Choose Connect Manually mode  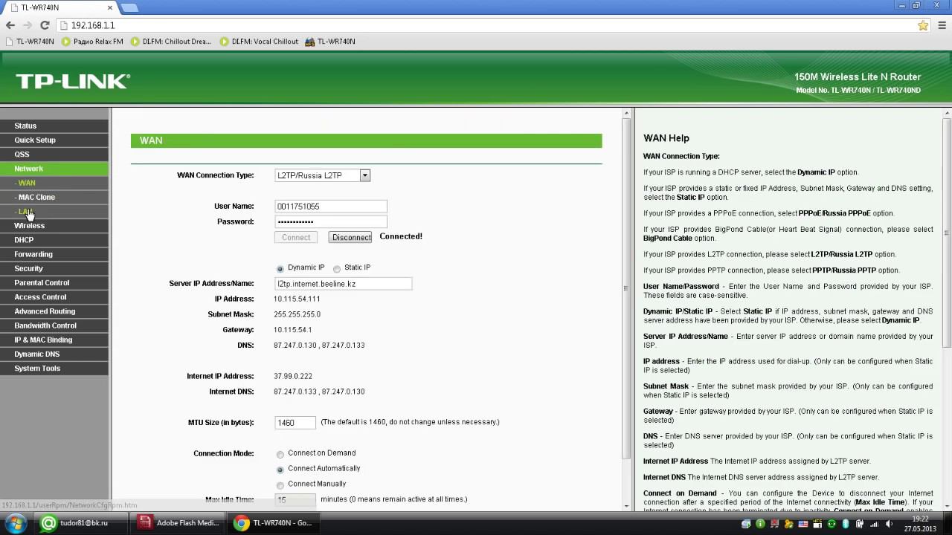280,485
